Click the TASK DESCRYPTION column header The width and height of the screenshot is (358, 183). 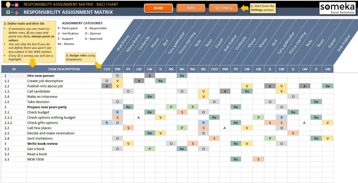(x=64, y=69)
